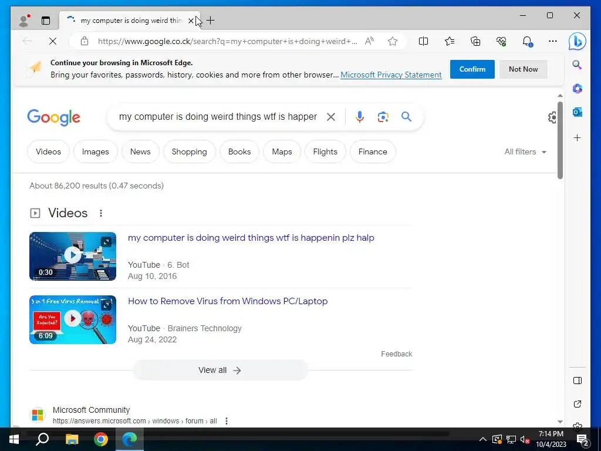
Task: Play the 0:30 video thumbnail
Action: [x=73, y=256]
